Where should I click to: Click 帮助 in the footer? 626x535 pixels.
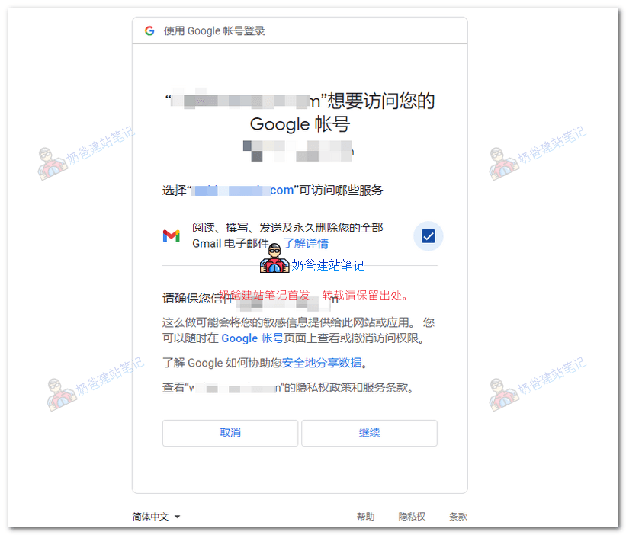[366, 516]
